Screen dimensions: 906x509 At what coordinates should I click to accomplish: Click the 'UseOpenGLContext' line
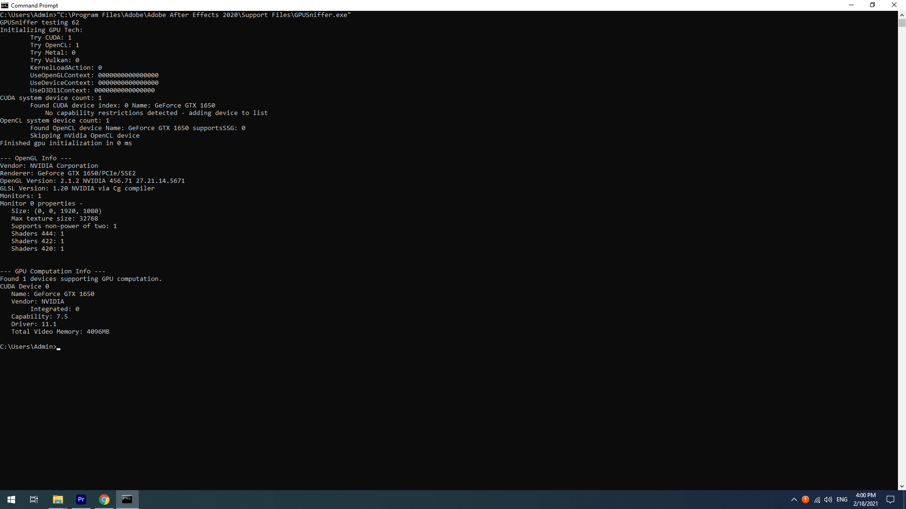pos(94,75)
